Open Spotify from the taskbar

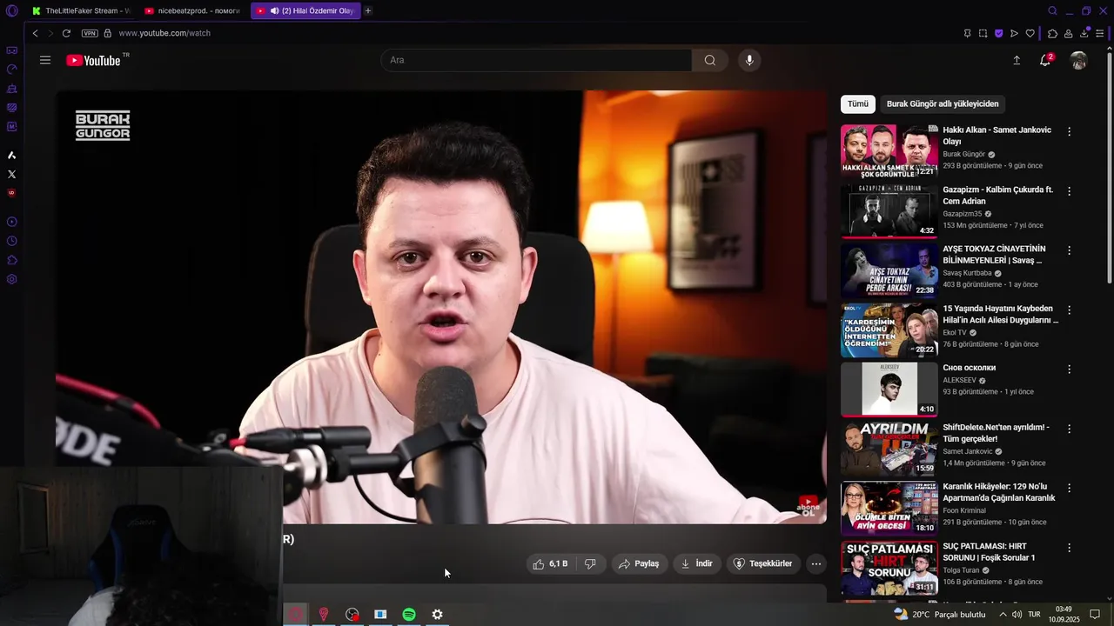pos(409,614)
